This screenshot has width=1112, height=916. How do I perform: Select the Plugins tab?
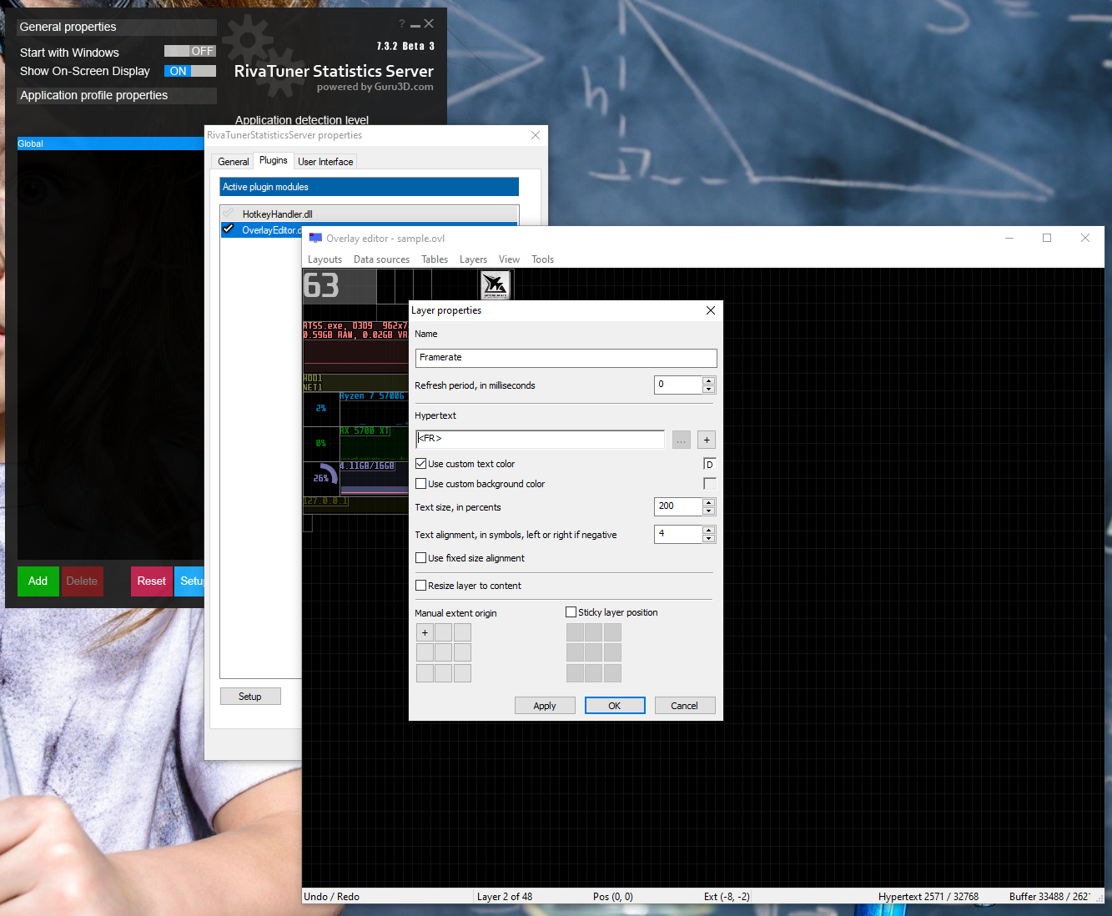click(x=274, y=160)
